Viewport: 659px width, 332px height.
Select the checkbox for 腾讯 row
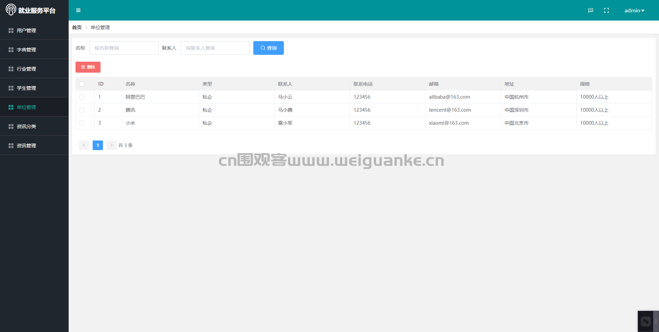(82, 110)
